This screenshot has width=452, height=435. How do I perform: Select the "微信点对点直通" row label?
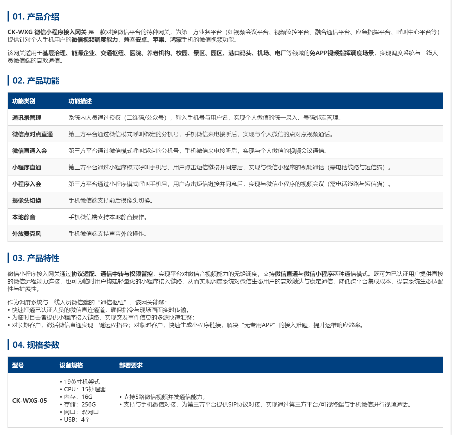pos(33,134)
